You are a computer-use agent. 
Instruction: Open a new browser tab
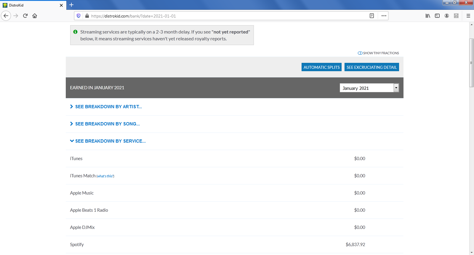click(x=71, y=5)
